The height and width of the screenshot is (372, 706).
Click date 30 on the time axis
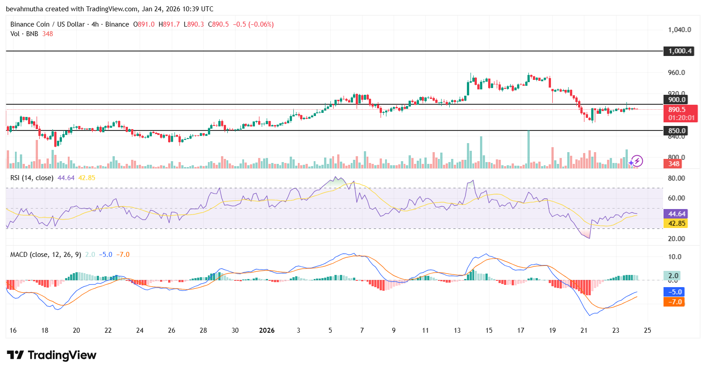click(235, 330)
